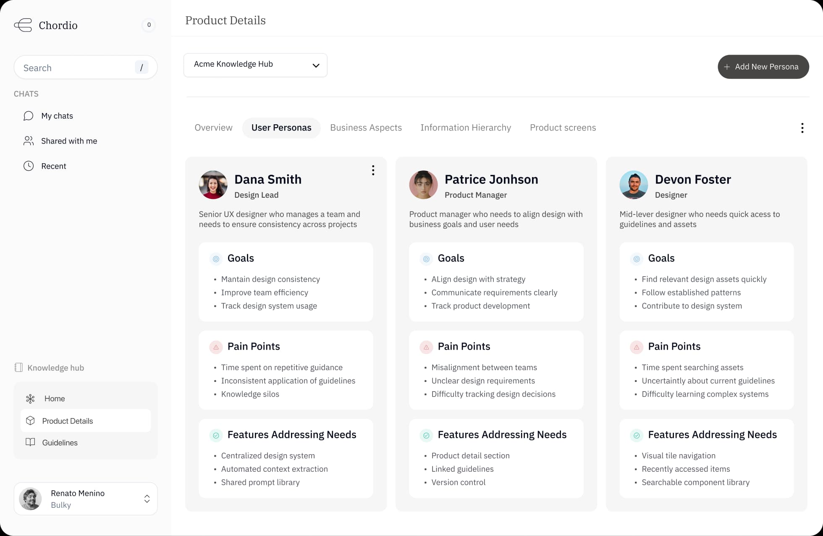Open Shared with me section
Screen dimensions: 823x536
click(x=28, y=141)
